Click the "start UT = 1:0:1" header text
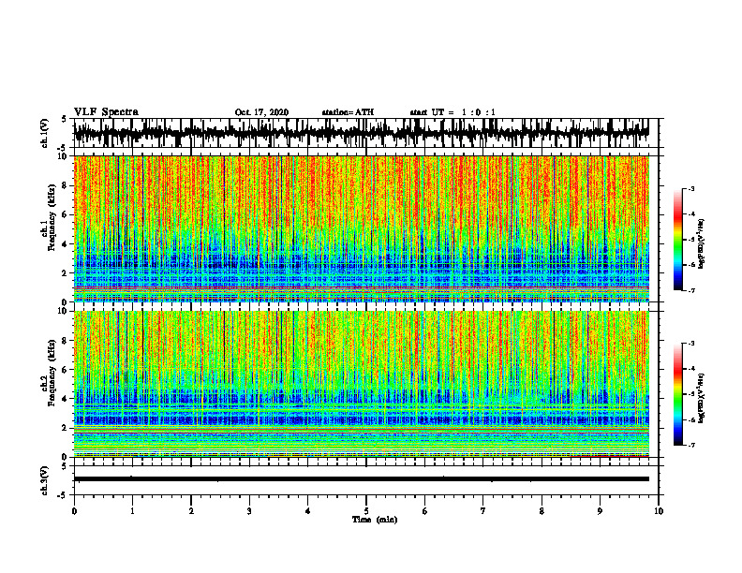742x573 pixels. [x=453, y=112]
